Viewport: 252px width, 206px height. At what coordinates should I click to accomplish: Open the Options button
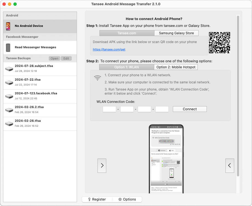tap(127, 199)
